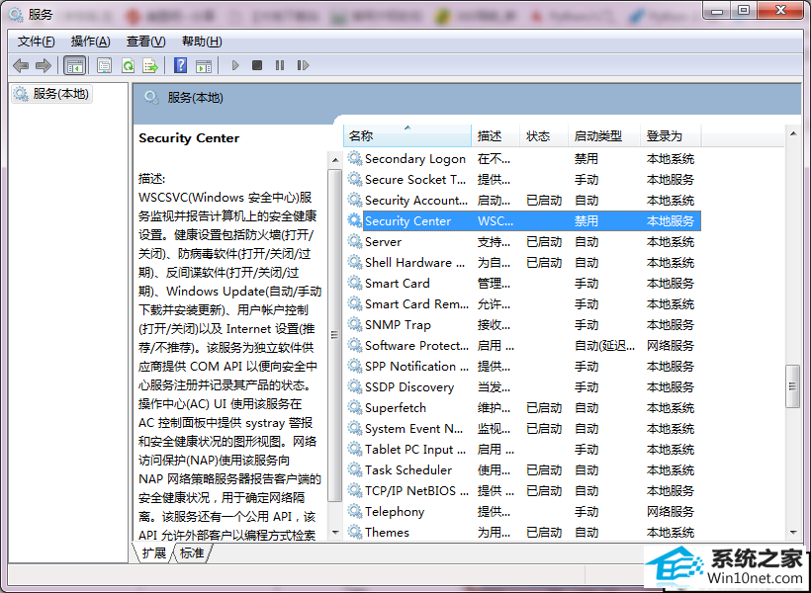
Task: Click the gear icon beside Superfetch
Action: click(354, 407)
